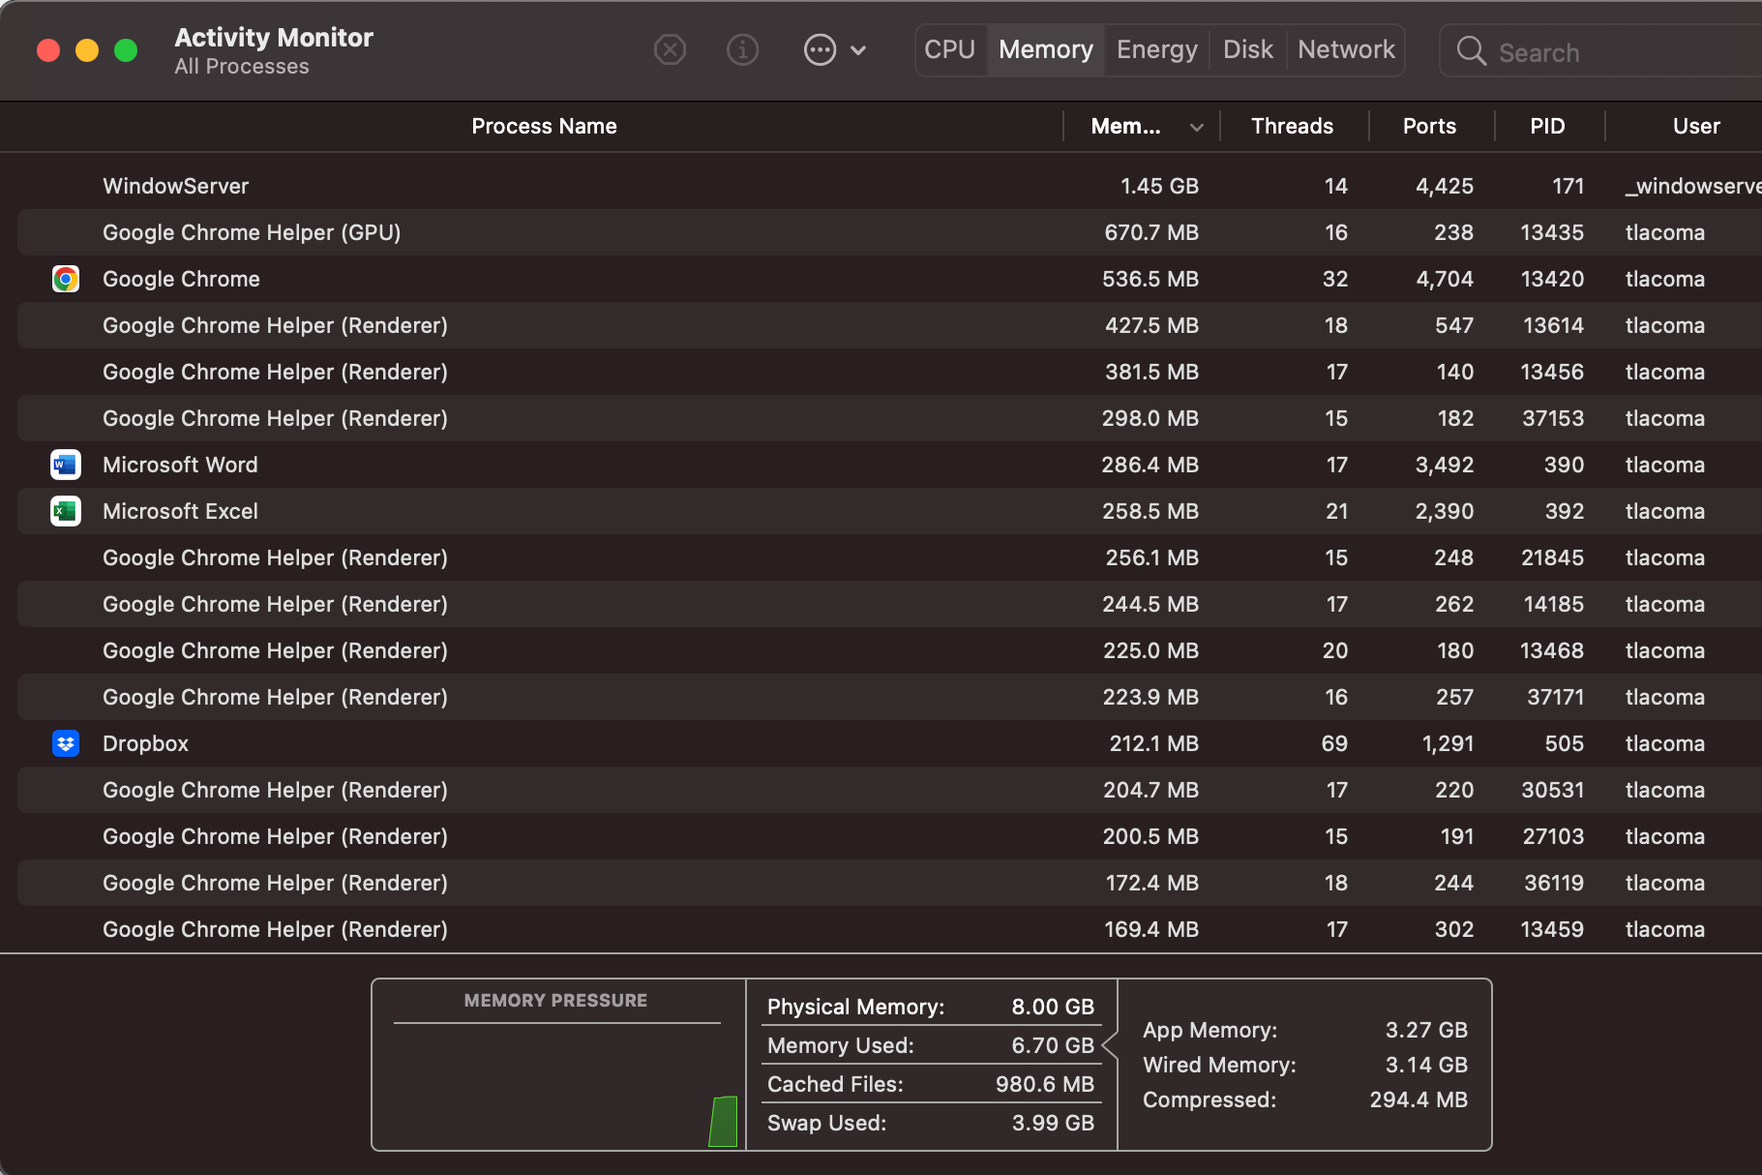Select the Microsoft Word process name
This screenshot has height=1175, width=1762.
tap(180, 465)
